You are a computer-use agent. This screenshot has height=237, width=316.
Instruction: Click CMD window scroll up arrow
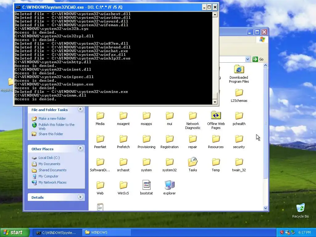pyautogui.click(x=215, y=15)
